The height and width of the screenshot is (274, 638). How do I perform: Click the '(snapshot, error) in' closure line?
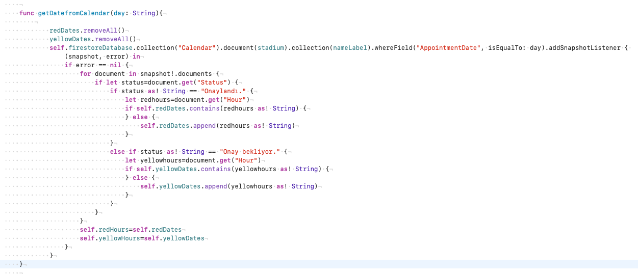102,56
